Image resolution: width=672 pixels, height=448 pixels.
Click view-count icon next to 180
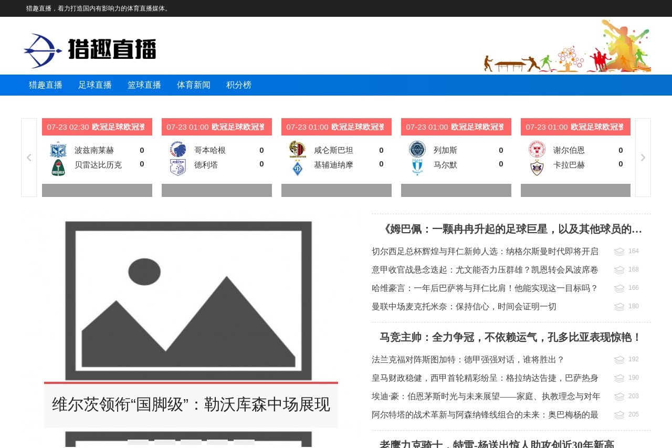619,307
